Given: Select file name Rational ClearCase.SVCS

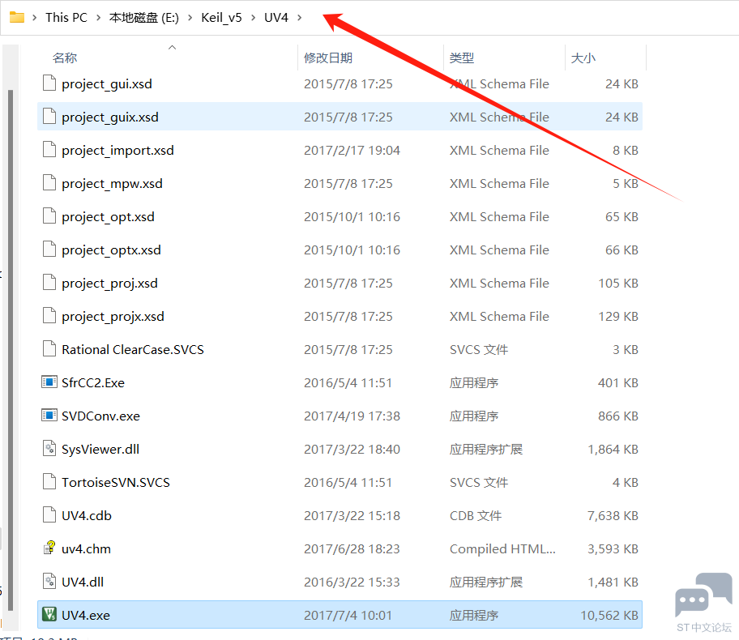Looking at the screenshot, I should pyautogui.click(x=133, y=350).
